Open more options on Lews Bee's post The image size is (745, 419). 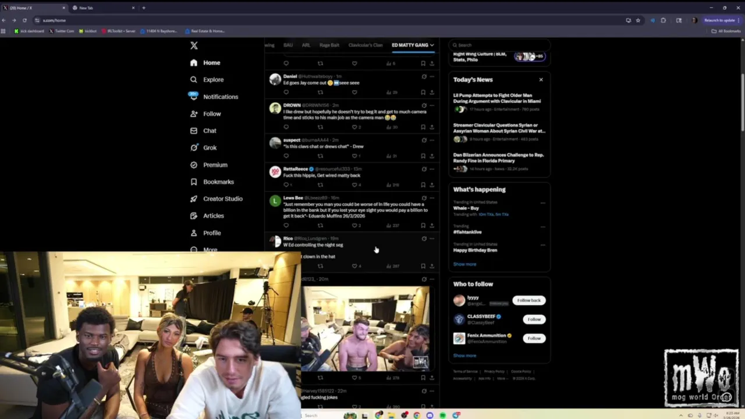(x=431, y=198)
